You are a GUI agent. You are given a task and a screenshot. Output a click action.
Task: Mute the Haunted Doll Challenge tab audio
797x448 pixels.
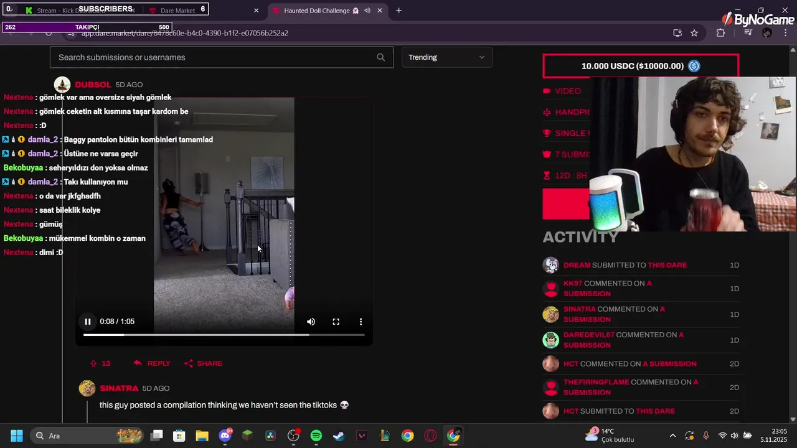click(x=367, y=11)
